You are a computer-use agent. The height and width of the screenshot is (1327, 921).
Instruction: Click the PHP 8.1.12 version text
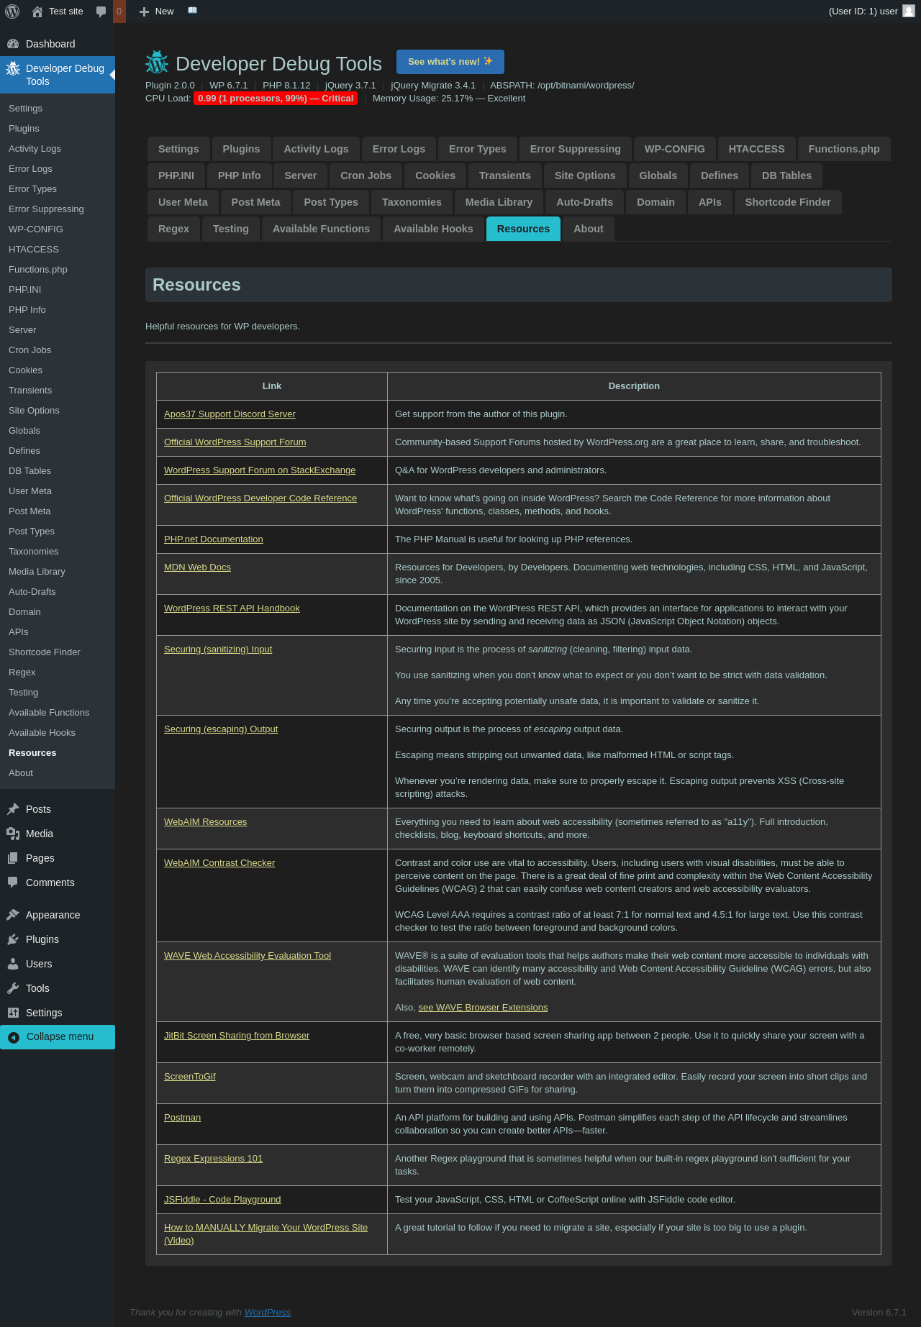tap(286, 86)
